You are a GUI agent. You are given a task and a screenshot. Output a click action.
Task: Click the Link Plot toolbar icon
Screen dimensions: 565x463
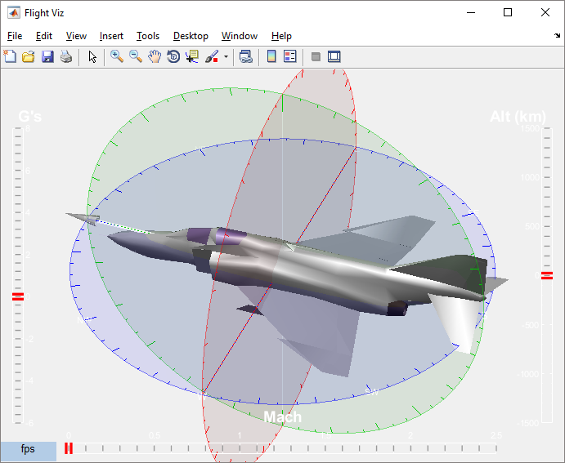(x=245, y=56)
